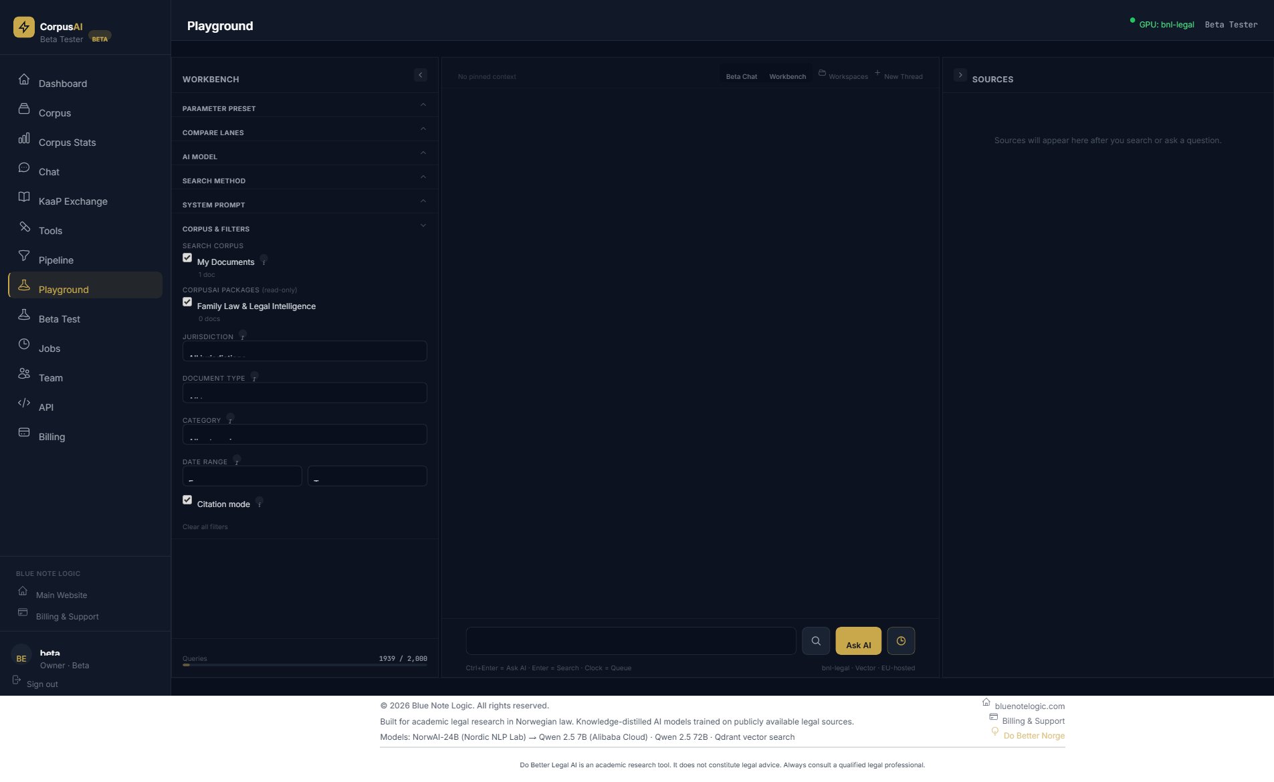This screenshot has height=782, width=1274.
Task: Click inside the query input field
Action: [x=631, y=640]
